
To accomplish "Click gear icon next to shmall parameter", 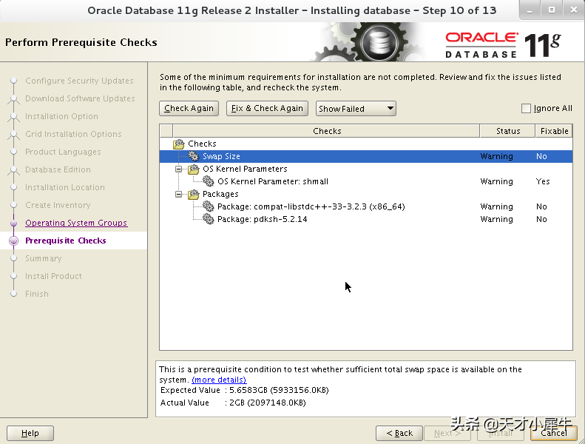I will [x=208, y=181].
